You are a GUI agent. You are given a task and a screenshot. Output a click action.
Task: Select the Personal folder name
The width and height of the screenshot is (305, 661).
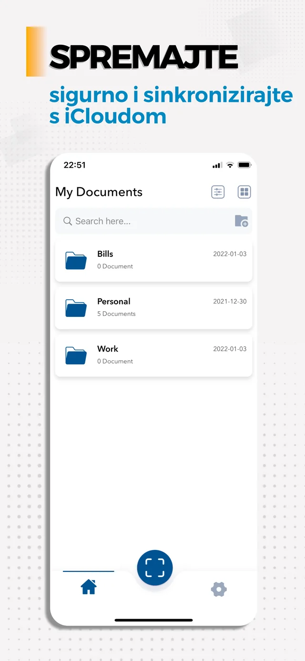coord(114,302)
